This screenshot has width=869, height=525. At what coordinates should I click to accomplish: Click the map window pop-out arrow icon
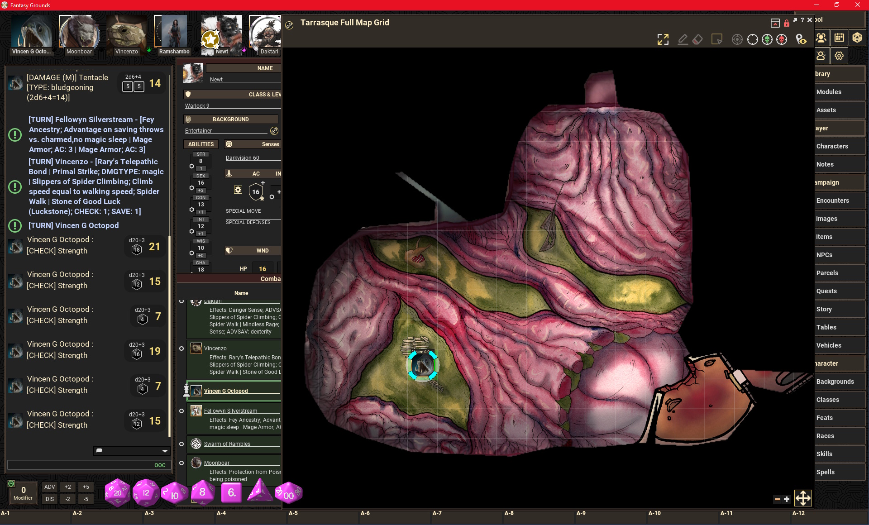(795, 20)
